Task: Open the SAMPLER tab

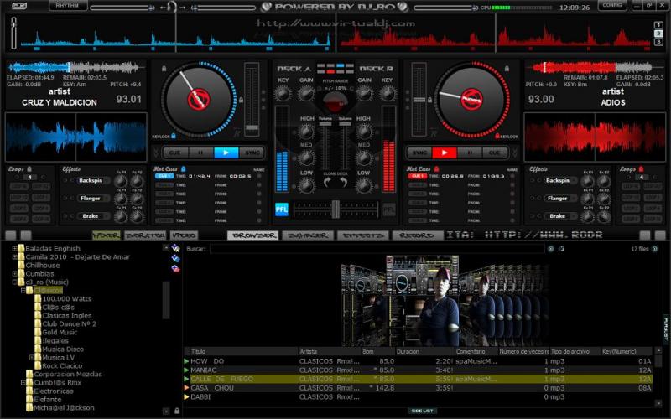Action: pyautogui.click(x=308, y=235)
